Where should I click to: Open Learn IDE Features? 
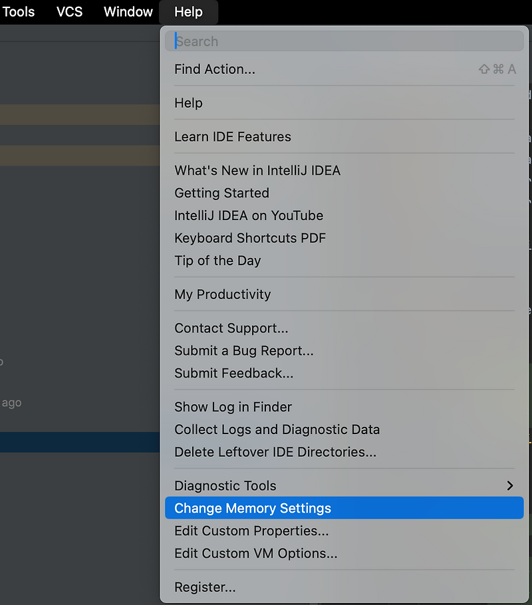pos(232,137)
